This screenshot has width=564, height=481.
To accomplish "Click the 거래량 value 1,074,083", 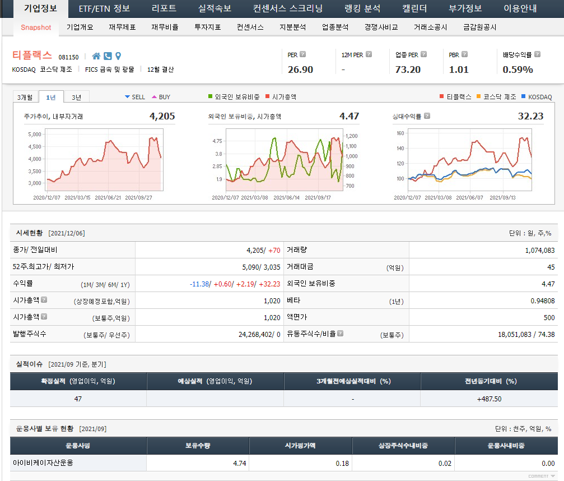I will [x=539, y=250].
